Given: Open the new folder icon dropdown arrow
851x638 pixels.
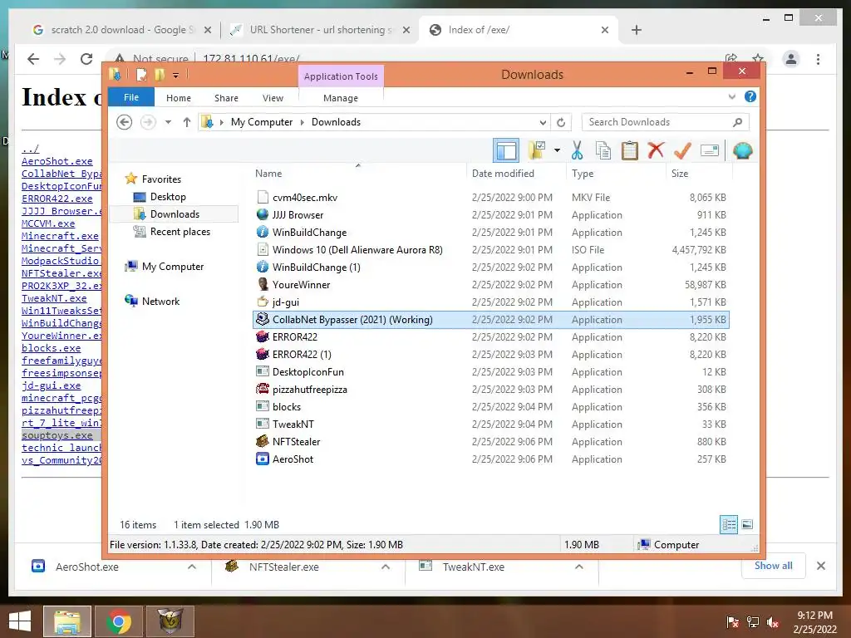Looking at the screenshot, I should [x=557, y=150].
